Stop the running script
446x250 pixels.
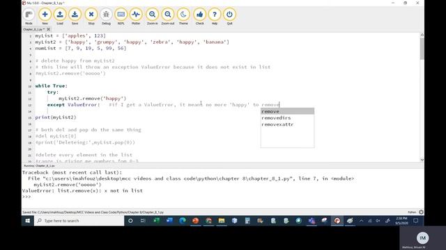click(x=91, y=17)
